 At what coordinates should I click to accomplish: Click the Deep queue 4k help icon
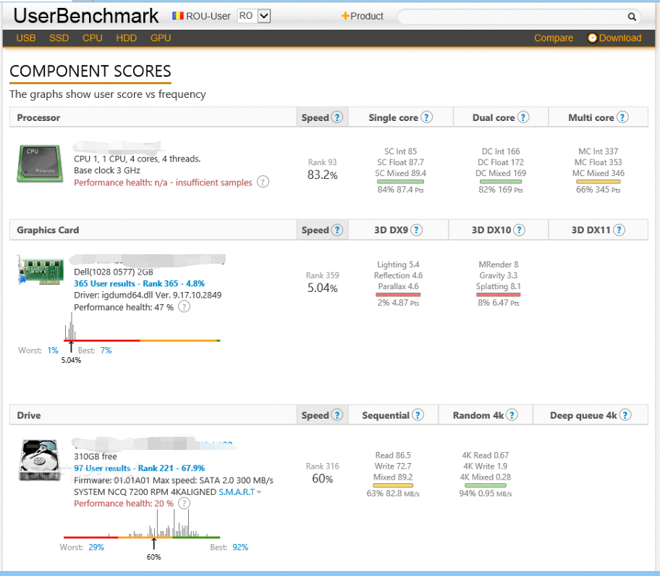click(625, 415)
